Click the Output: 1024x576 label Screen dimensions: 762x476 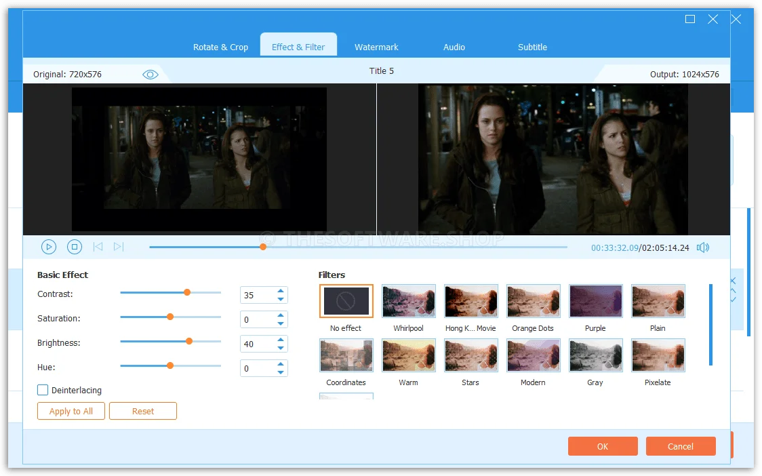click(x=684, y=75)
